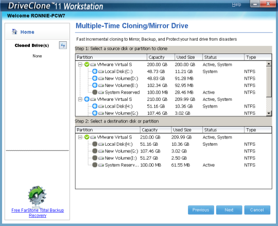Select destination System Reserv... radio button
The image size is (278, 226).
[95, 165]
